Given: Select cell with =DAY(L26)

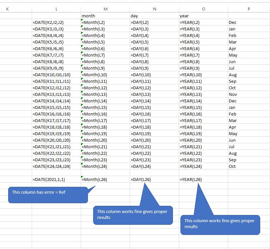Looking at the screenshot, I should pyautogui.click(x=155, y=180).
